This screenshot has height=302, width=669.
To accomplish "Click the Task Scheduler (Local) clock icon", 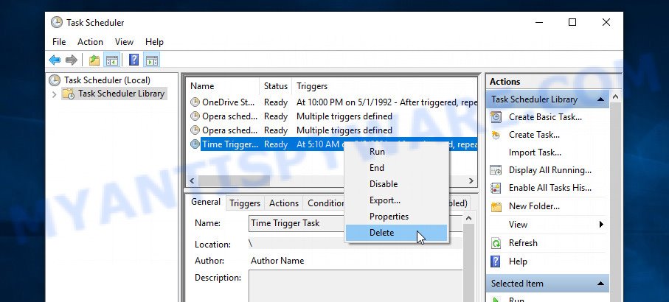I will (x=55, y=80).
